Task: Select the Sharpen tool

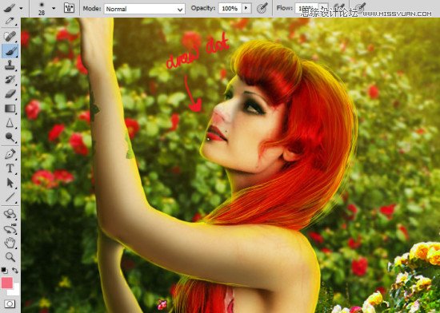Action: (10, 123)
